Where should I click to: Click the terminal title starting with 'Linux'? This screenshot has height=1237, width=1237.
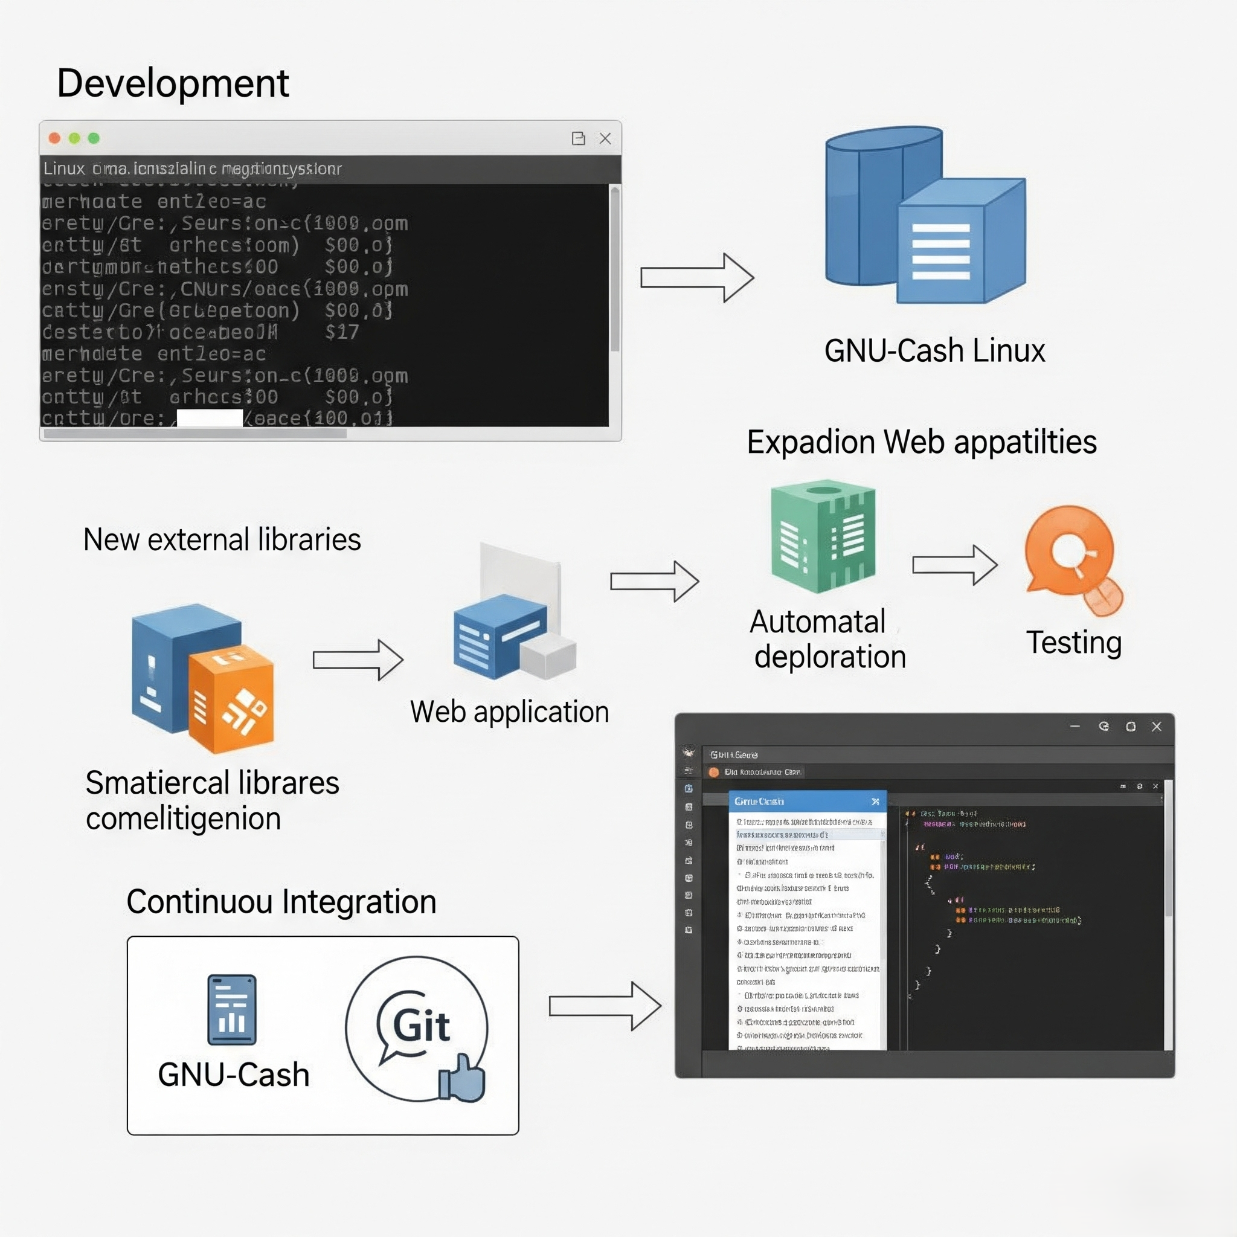(x=192, y=169)
